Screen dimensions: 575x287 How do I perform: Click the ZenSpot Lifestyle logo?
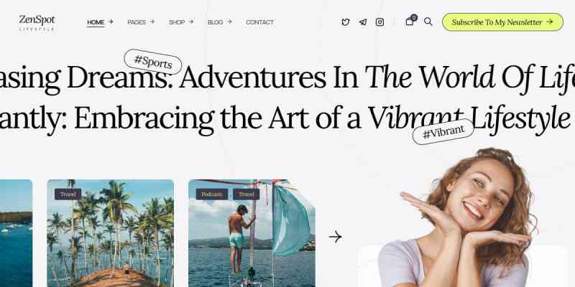37,23
